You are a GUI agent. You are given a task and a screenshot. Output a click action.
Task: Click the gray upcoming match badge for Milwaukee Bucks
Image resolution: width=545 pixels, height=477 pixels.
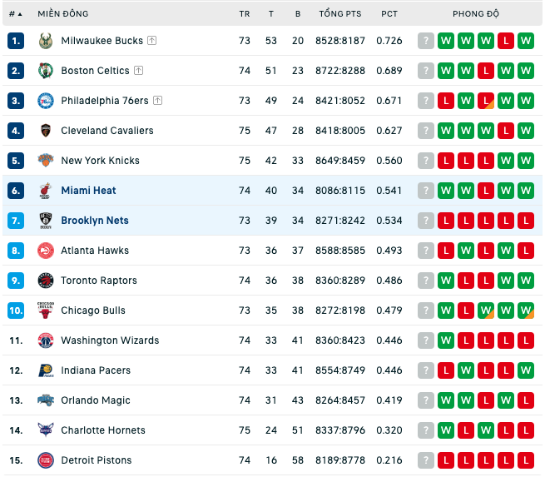coord(426,41)
